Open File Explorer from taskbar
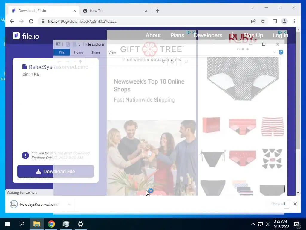Image resolution: width=306 pixels, height=230 pixels. (36, 224)
